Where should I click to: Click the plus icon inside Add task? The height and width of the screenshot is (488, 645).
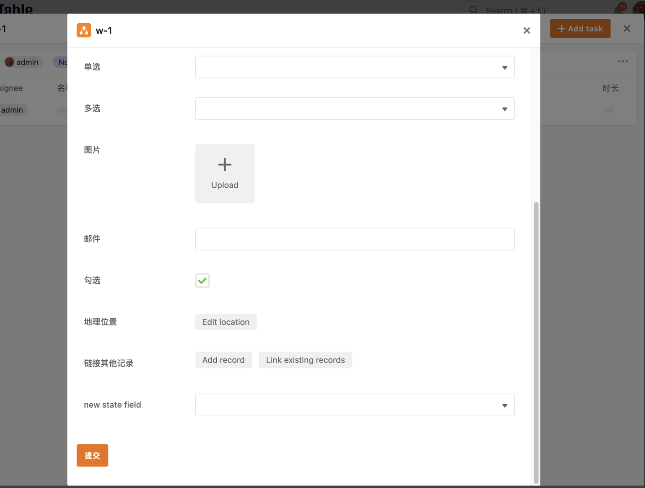(561, 28)
